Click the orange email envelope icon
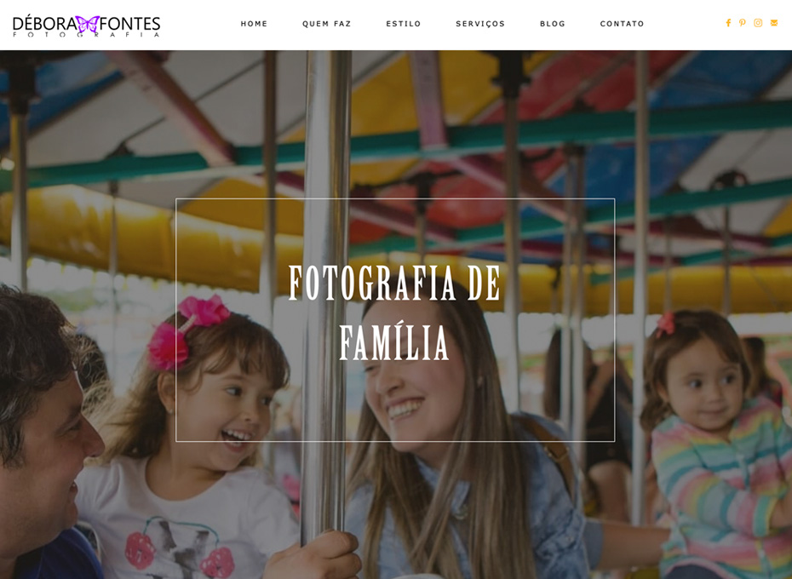792x579 pixels. click(774, 23)
